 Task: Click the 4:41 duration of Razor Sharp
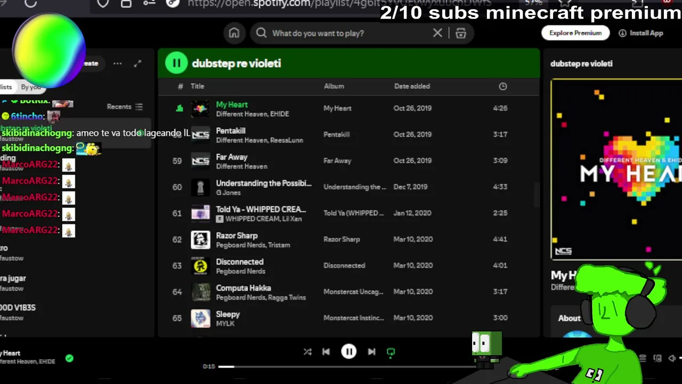pyautogui.click(x=500, y=239)
